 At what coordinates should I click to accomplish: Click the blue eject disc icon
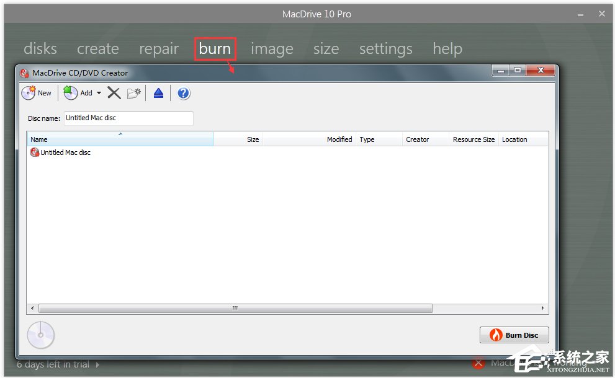(158, 93)
